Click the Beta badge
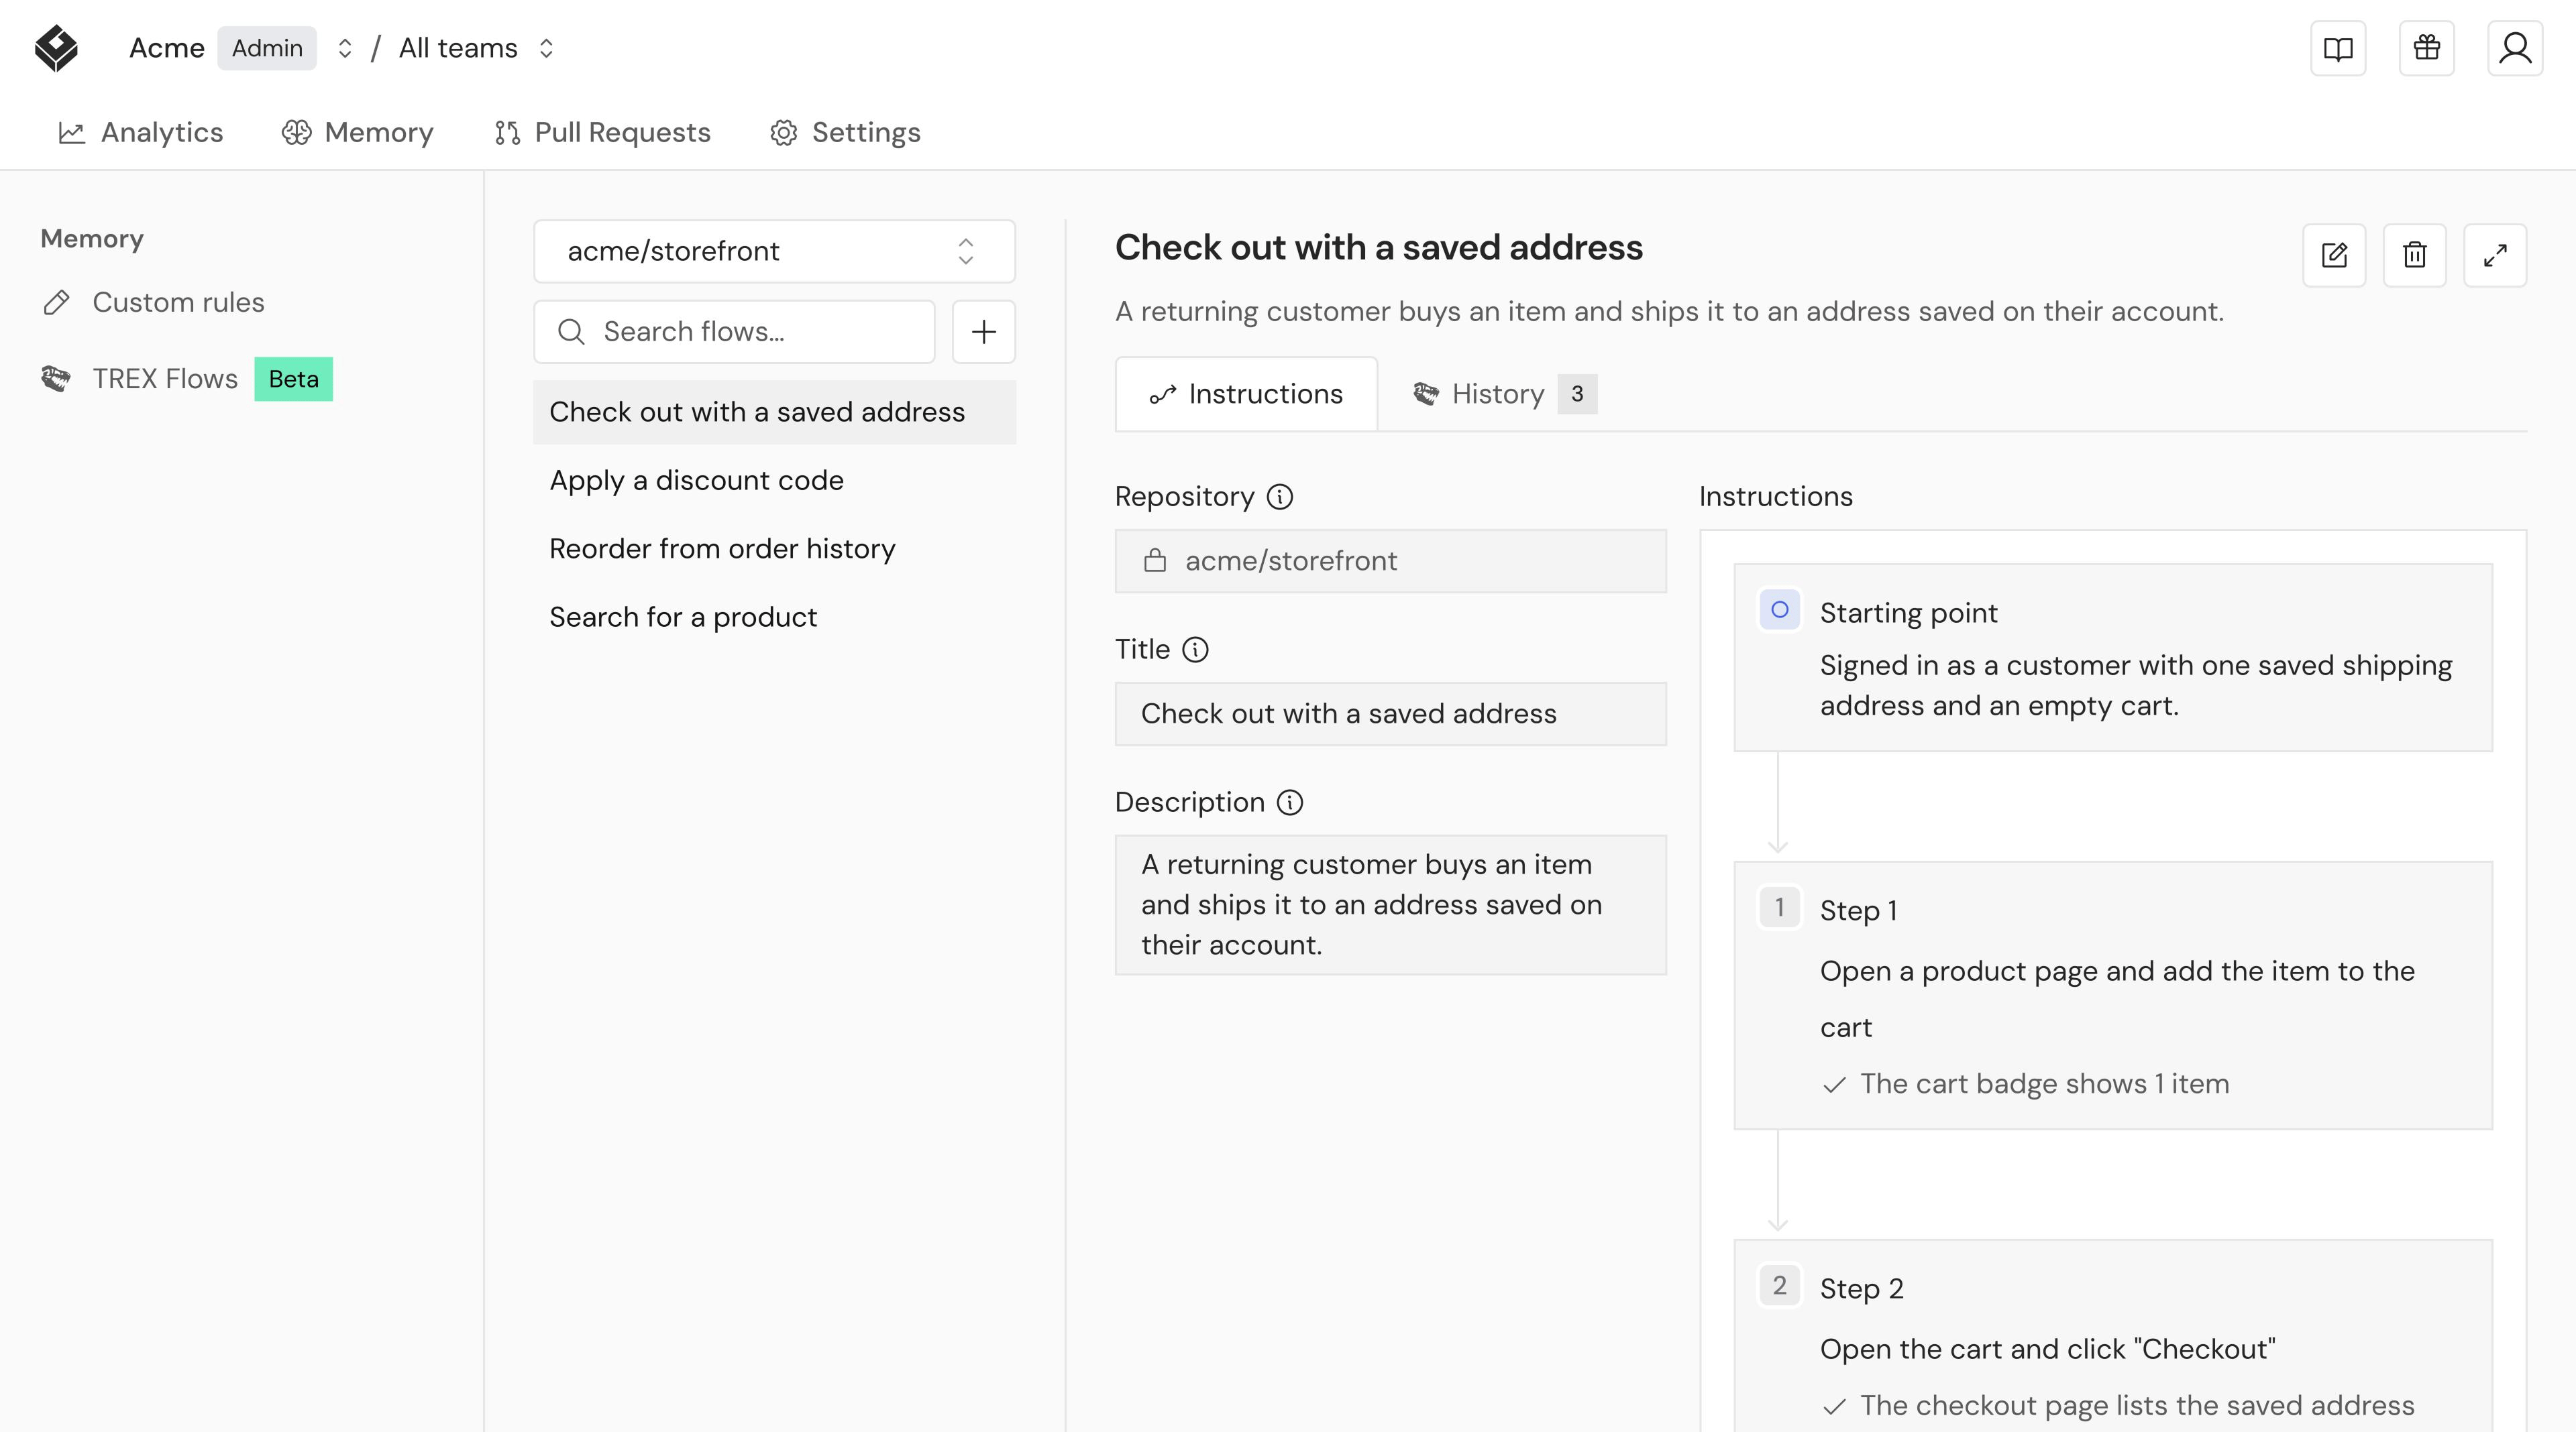Image resolution: width=2576 pixels, height=1432 pixels. 293,379
